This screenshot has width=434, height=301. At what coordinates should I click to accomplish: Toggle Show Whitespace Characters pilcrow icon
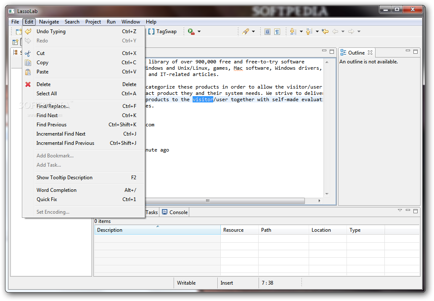click(277, 31)
